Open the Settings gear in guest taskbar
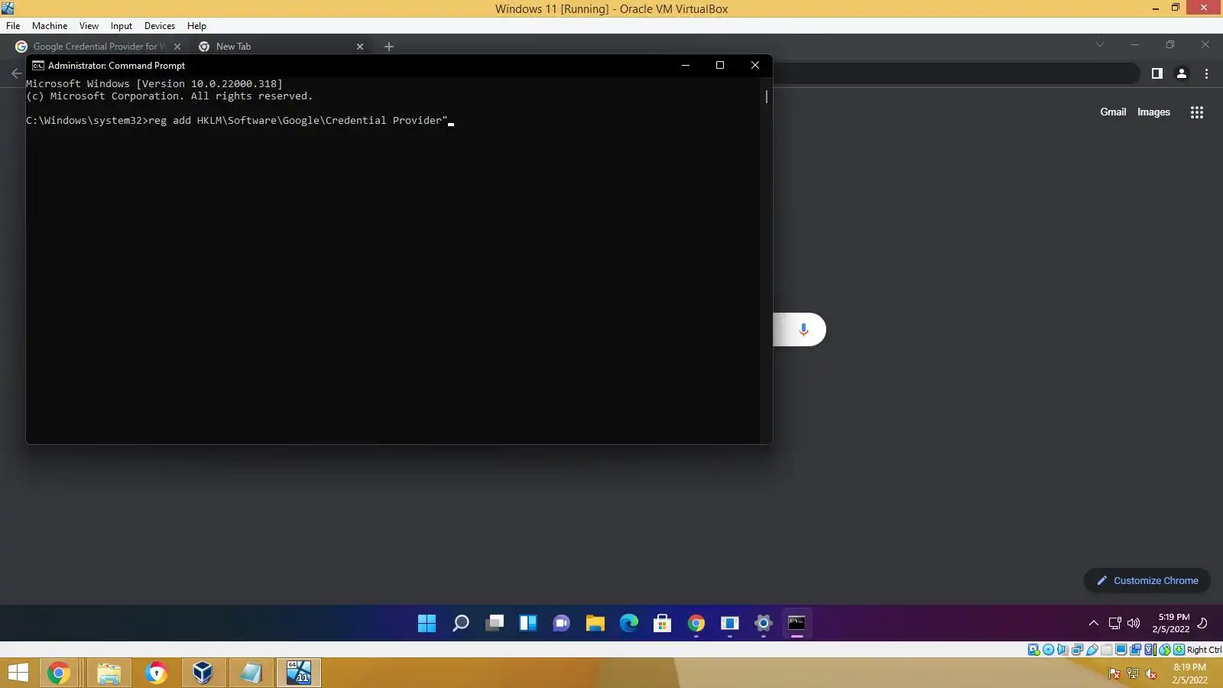Screen dimensions: 1223x688 click(x=764, y=624)
